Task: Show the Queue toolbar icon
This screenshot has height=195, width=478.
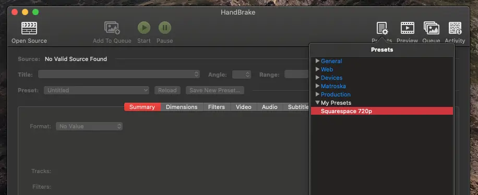Action: tap(431, 28)
